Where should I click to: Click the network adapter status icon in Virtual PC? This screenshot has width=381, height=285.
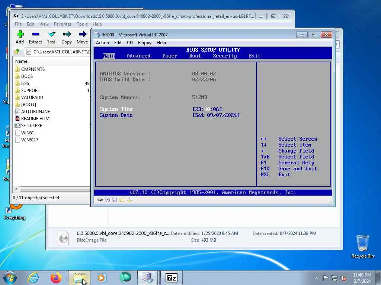click(130, 200)
